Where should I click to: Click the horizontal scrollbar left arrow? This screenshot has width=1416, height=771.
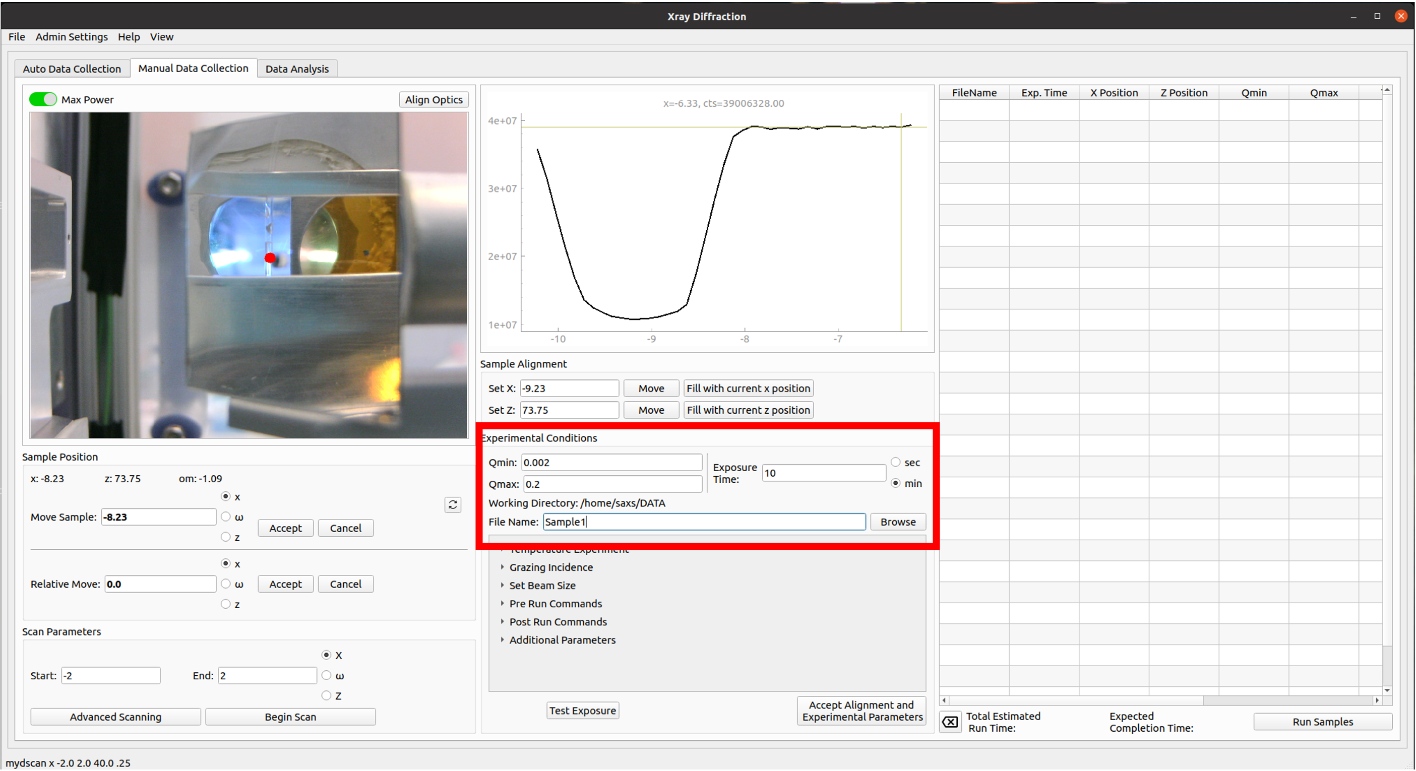click(x=944, y=700)
